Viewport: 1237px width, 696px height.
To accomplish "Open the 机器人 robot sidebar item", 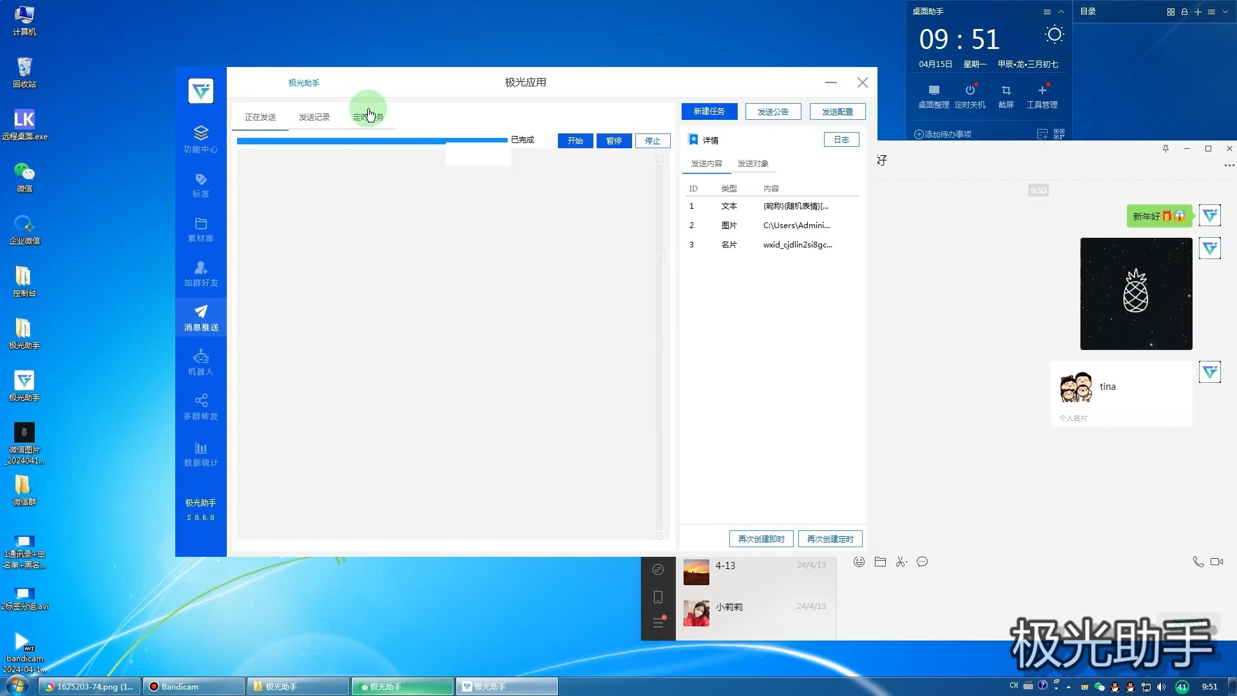I will tap(200, 363).
